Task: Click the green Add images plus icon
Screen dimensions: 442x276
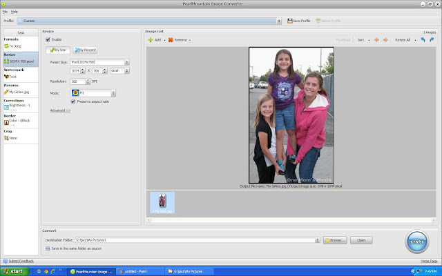Action: coord(150,41)
